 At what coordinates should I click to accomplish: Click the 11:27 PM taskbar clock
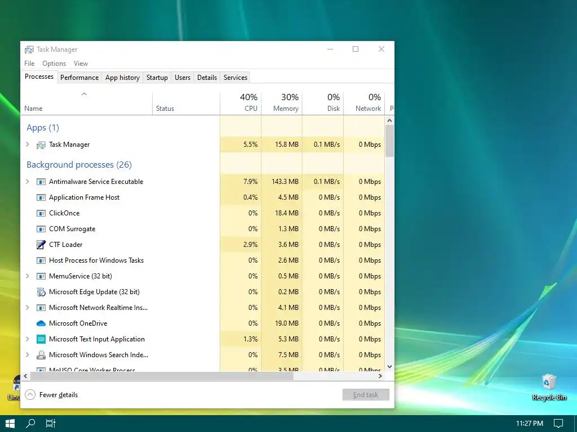click(x=530, y=424)
